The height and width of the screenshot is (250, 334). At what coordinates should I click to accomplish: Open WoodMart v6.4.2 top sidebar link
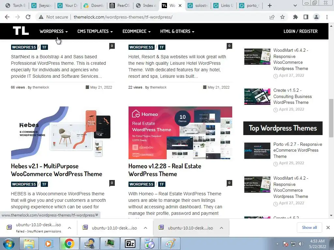pyautogui.click(x=291, y=59)
